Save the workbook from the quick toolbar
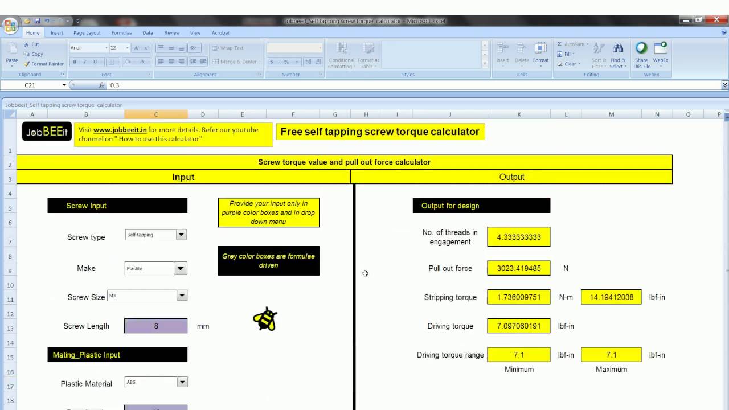 point(38,21)
